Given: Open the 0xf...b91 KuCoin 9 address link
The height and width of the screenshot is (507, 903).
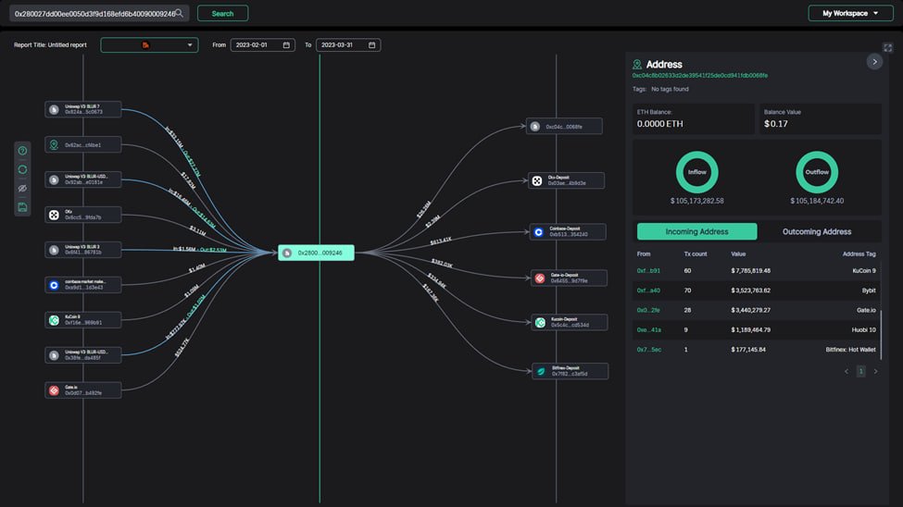Looking at the screenshot, I should (x=648, y=270).
